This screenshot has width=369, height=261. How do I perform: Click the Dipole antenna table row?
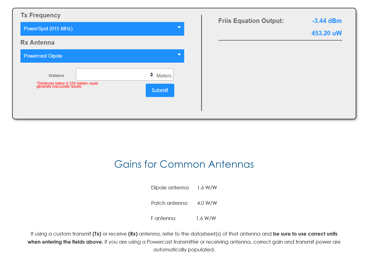pyautogui.click(x=170, y=188)
